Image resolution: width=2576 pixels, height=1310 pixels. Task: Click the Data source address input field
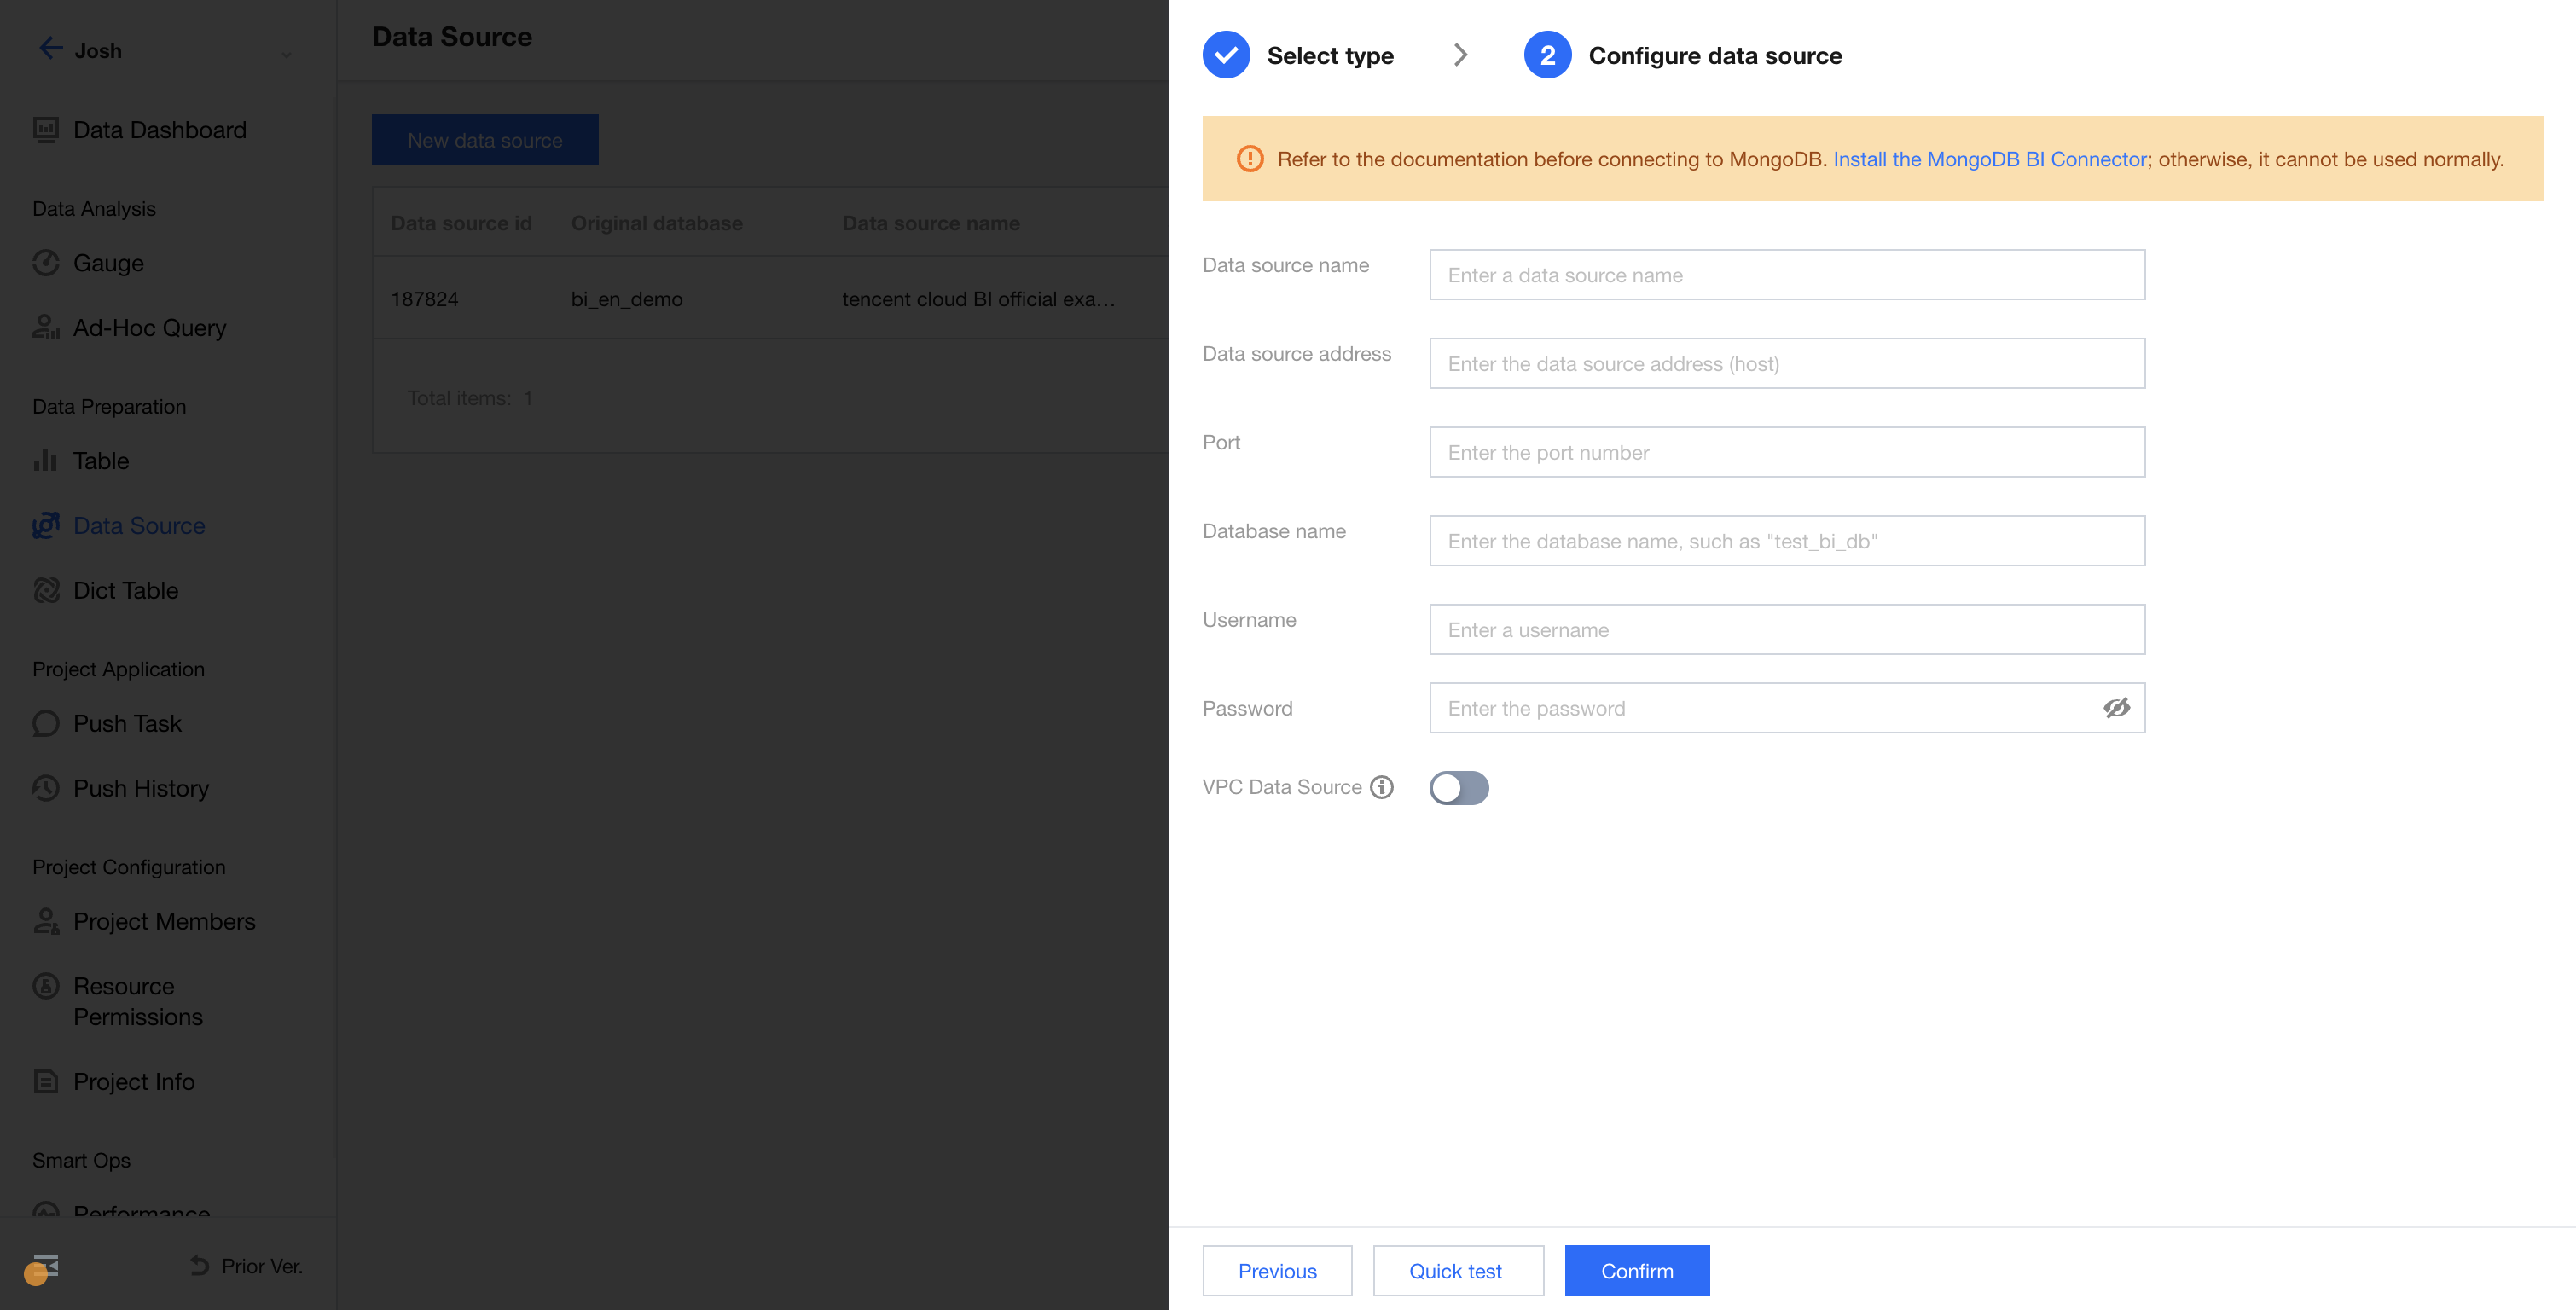click(x=1786, y=363)
